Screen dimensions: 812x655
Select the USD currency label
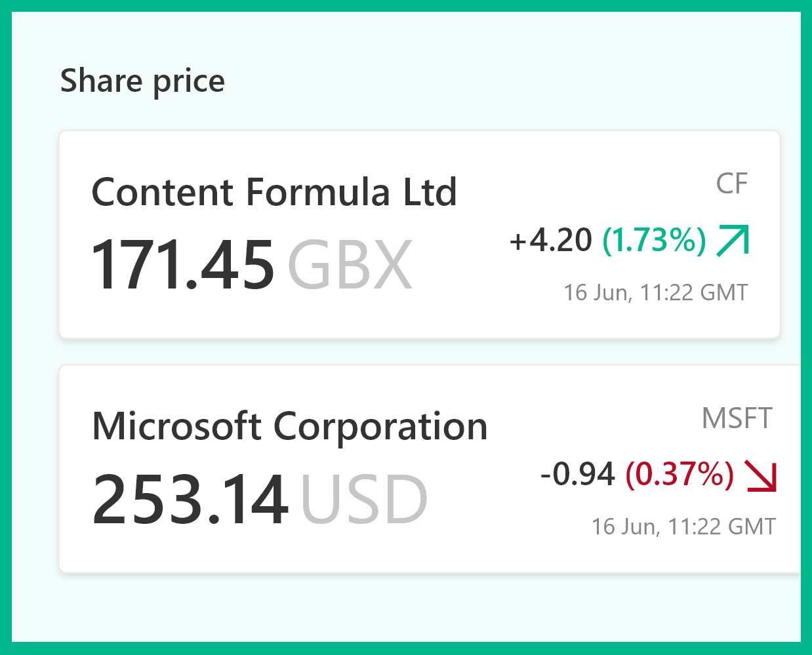point(364,500)
